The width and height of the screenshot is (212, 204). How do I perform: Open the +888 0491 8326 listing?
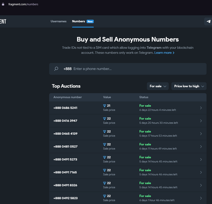128,185
